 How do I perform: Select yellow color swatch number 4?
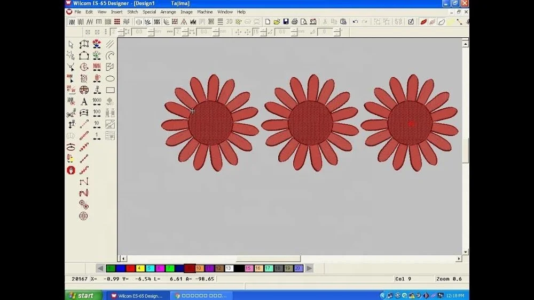point(140,268)
